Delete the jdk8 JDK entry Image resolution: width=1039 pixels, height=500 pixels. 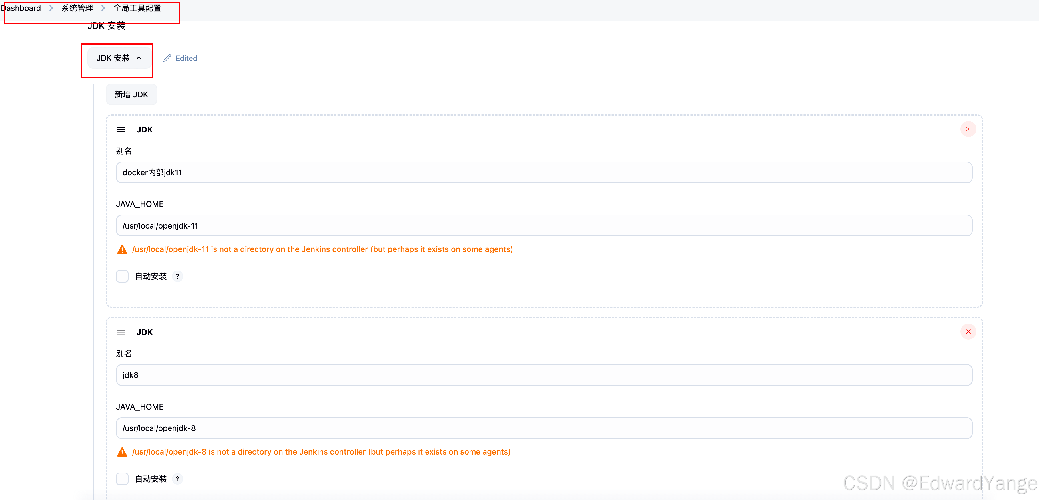pos(968,332)
